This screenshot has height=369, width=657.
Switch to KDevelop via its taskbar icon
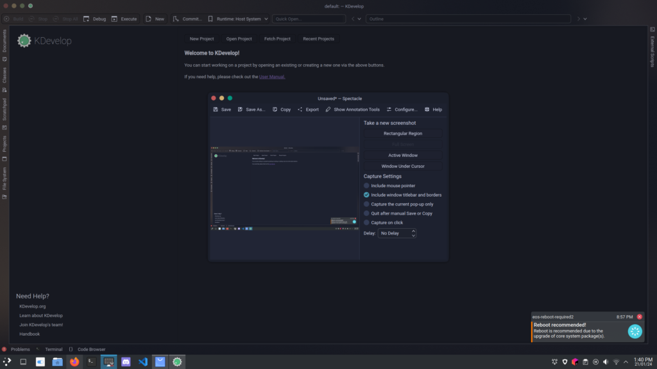(177, 361)
